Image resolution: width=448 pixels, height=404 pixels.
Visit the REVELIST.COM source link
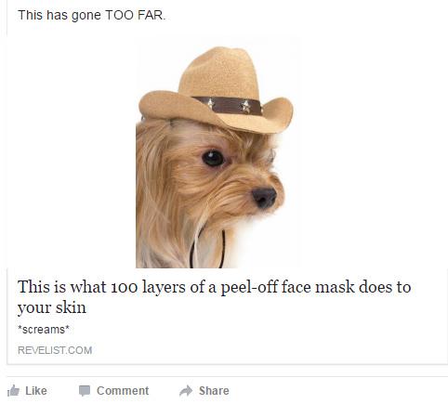55,350
